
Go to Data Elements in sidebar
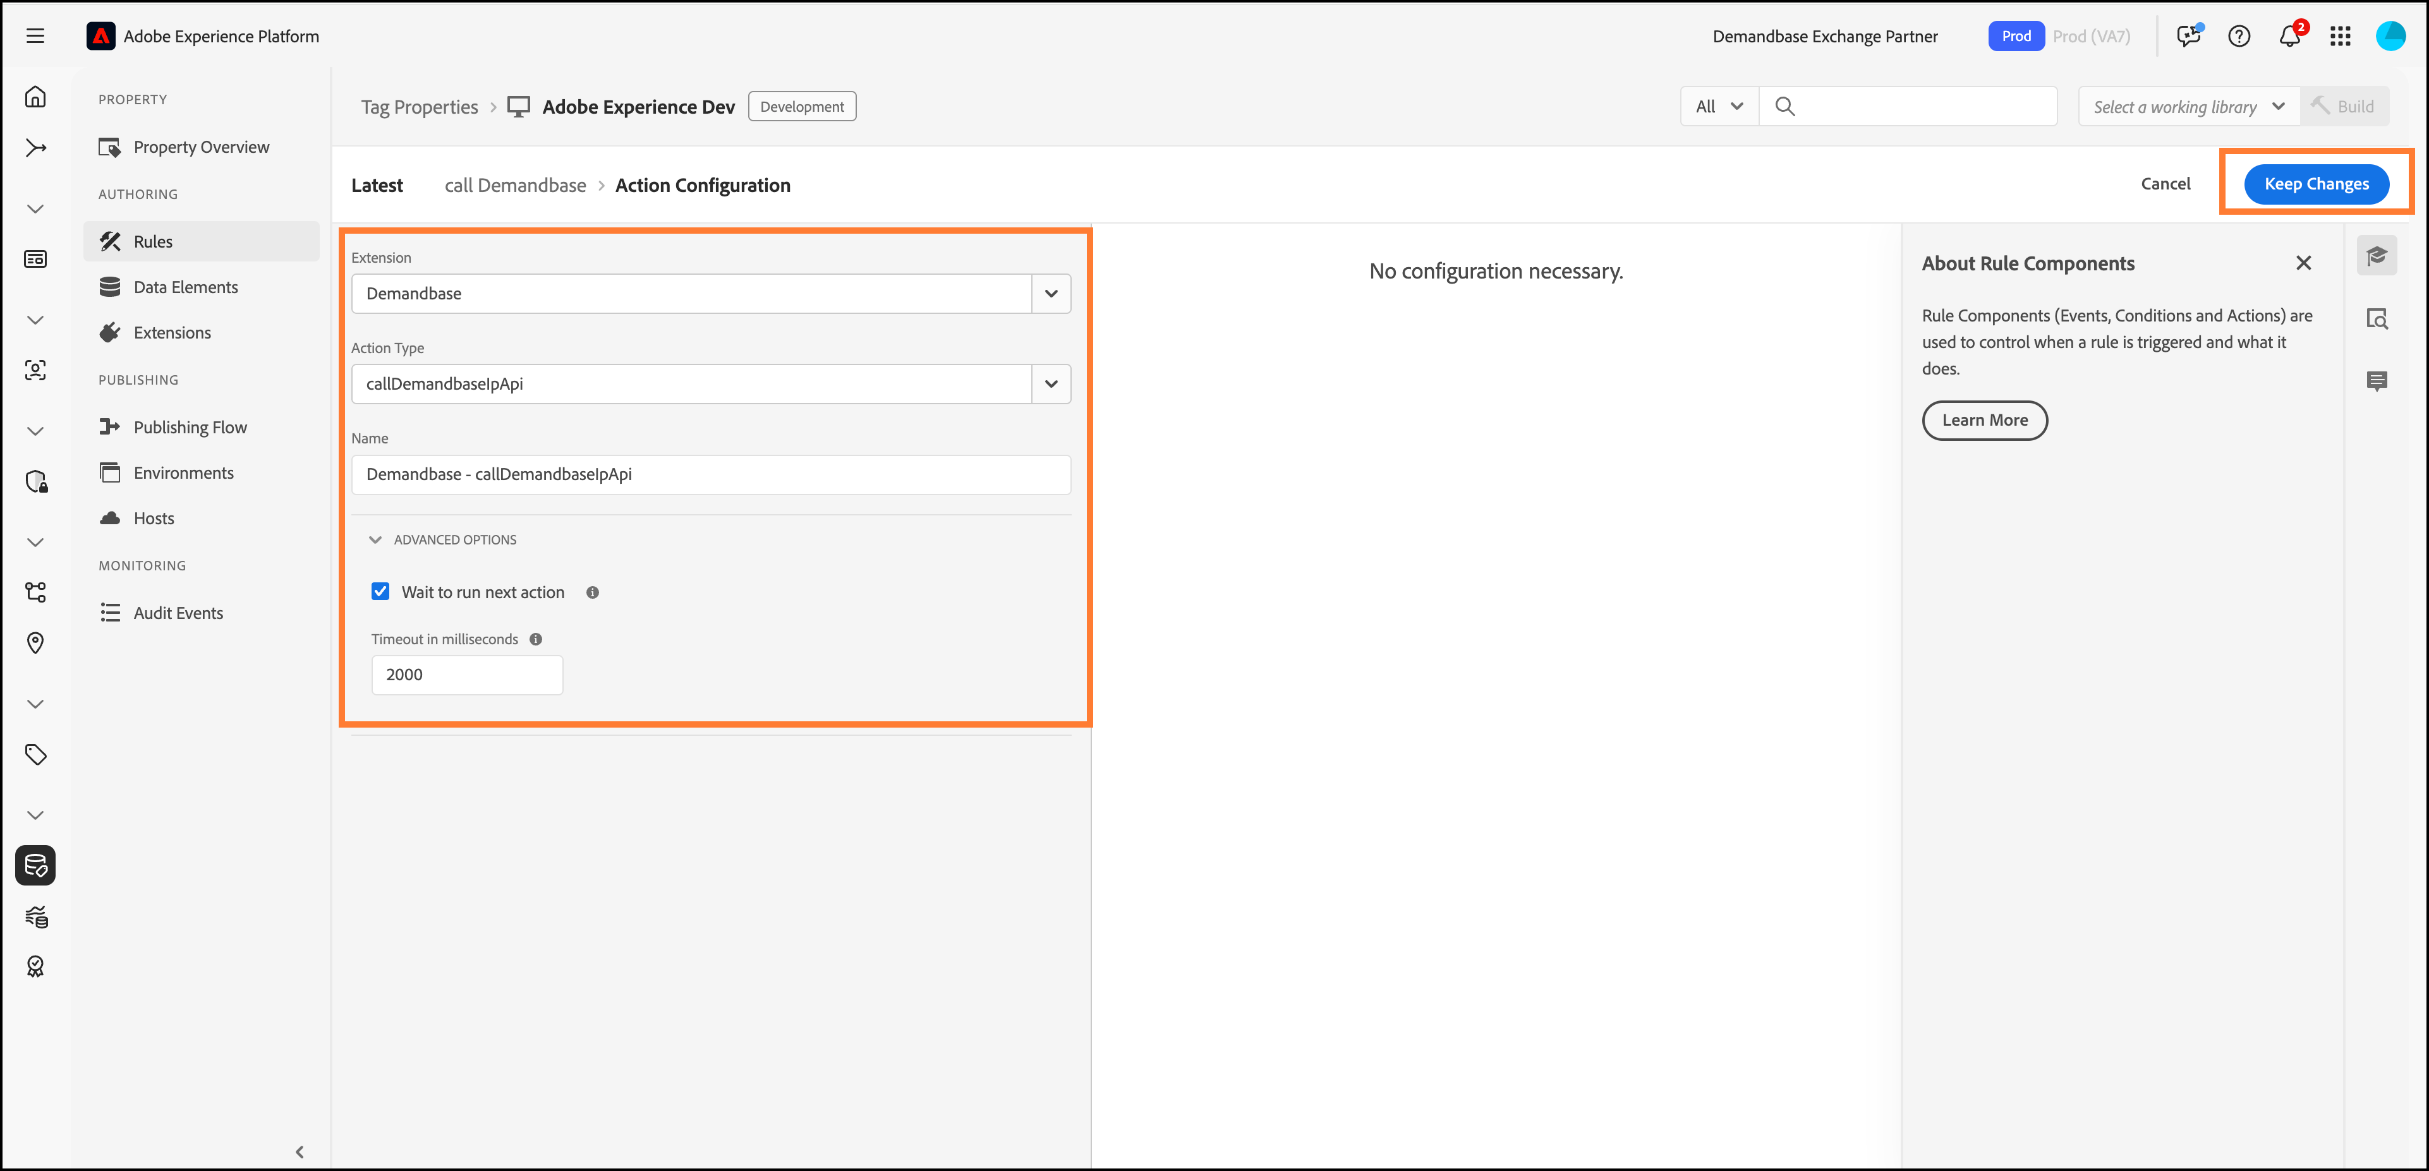click(186, 287)
